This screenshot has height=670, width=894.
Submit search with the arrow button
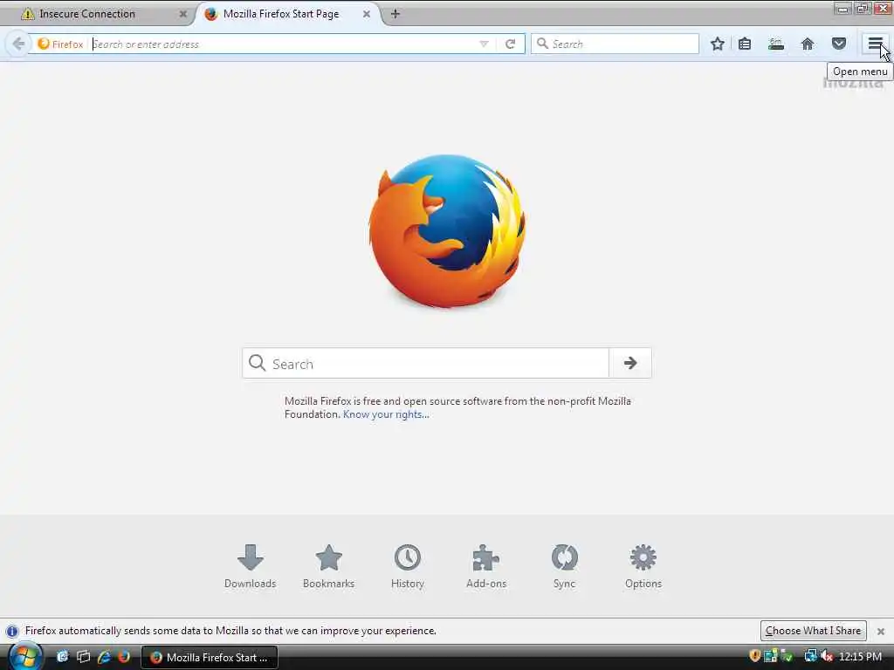coord(630,363)
